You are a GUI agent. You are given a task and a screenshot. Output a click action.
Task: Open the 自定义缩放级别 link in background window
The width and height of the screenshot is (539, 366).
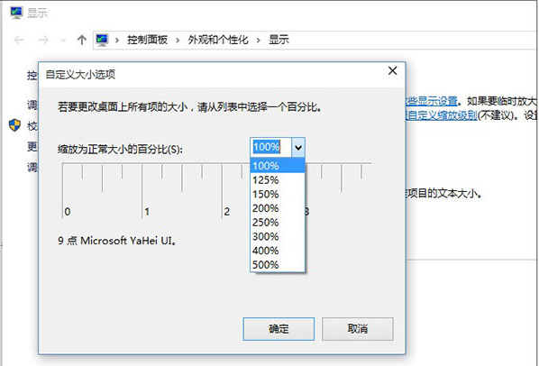click(442, 115)
